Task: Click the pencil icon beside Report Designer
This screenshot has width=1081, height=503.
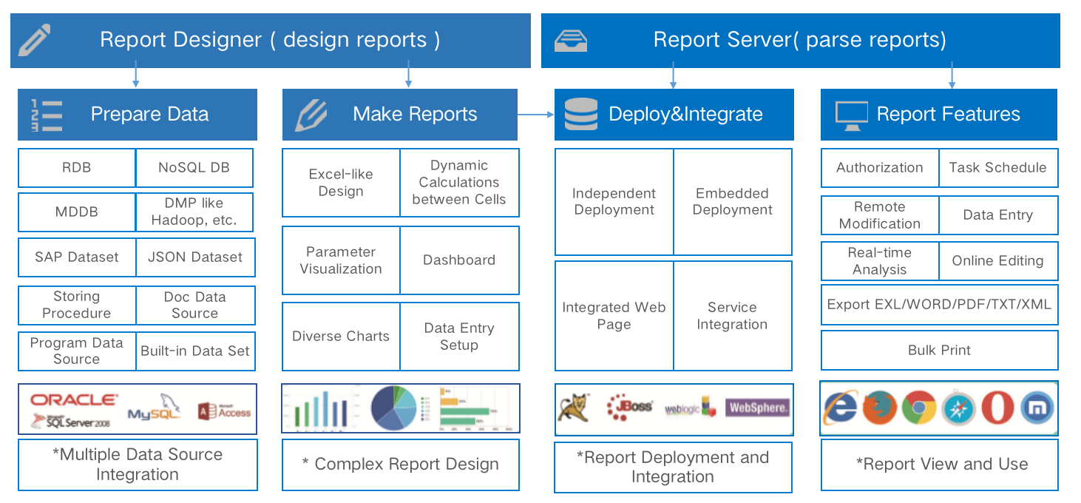Action: click(33, 39)
